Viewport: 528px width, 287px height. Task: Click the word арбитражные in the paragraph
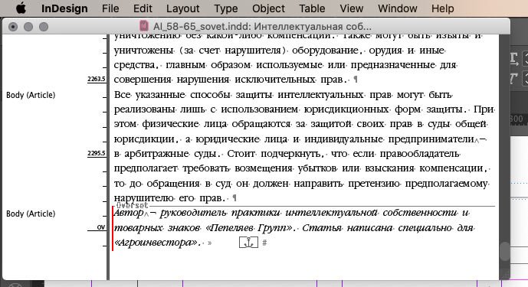coord(156,154)
